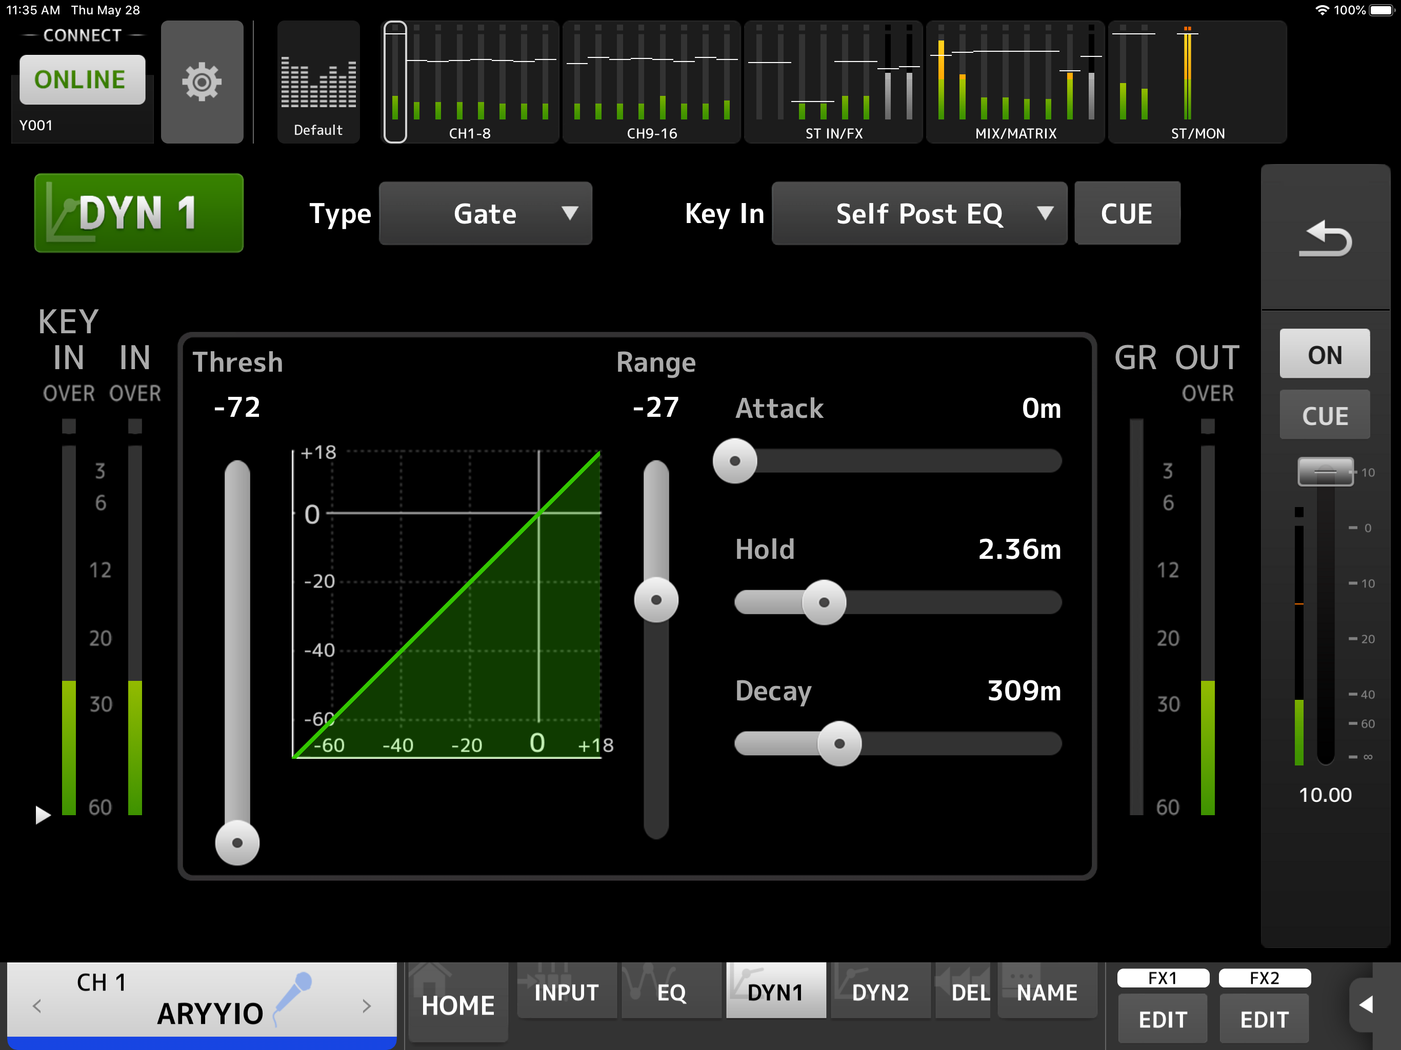Open the Gate type dropdown
1401x1050 pixels.
pos(485,213)
